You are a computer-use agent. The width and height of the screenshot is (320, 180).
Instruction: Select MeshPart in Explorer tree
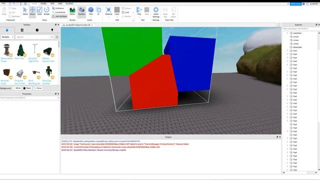[297, 33]
